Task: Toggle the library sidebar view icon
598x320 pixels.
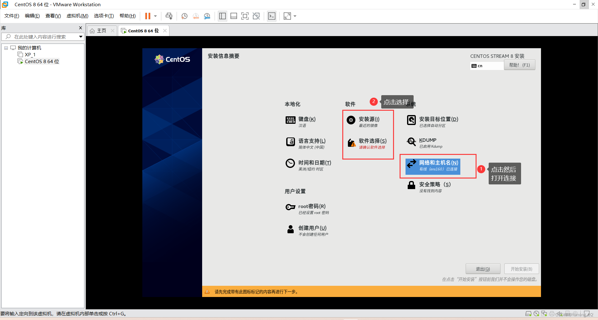Action: [x=222, y=16]
